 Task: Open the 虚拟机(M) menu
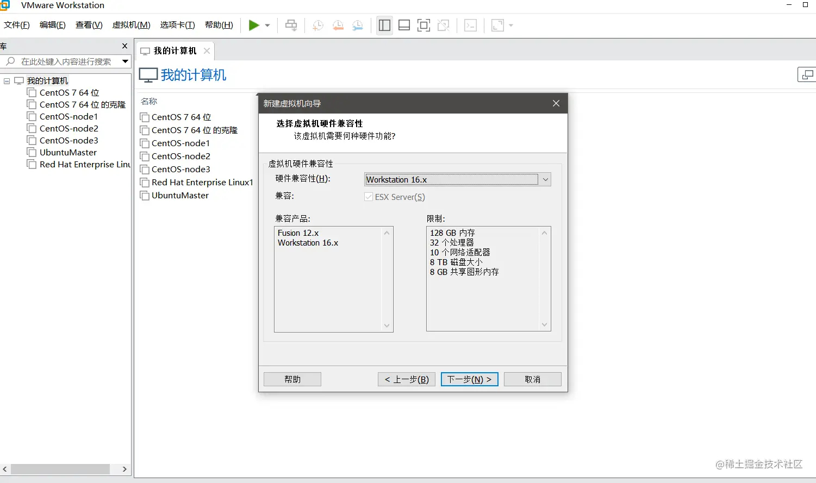point(132,25)
